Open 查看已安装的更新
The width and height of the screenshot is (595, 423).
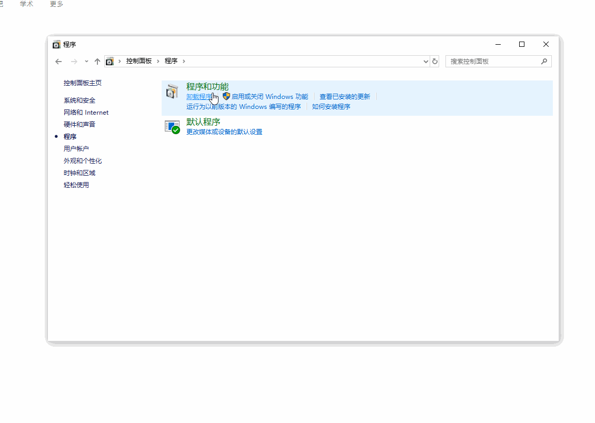coord(344,97)
